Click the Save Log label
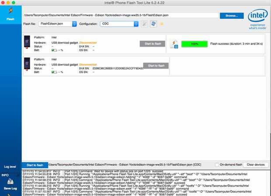This screenshot has width=271, height=196. point(10,189)
